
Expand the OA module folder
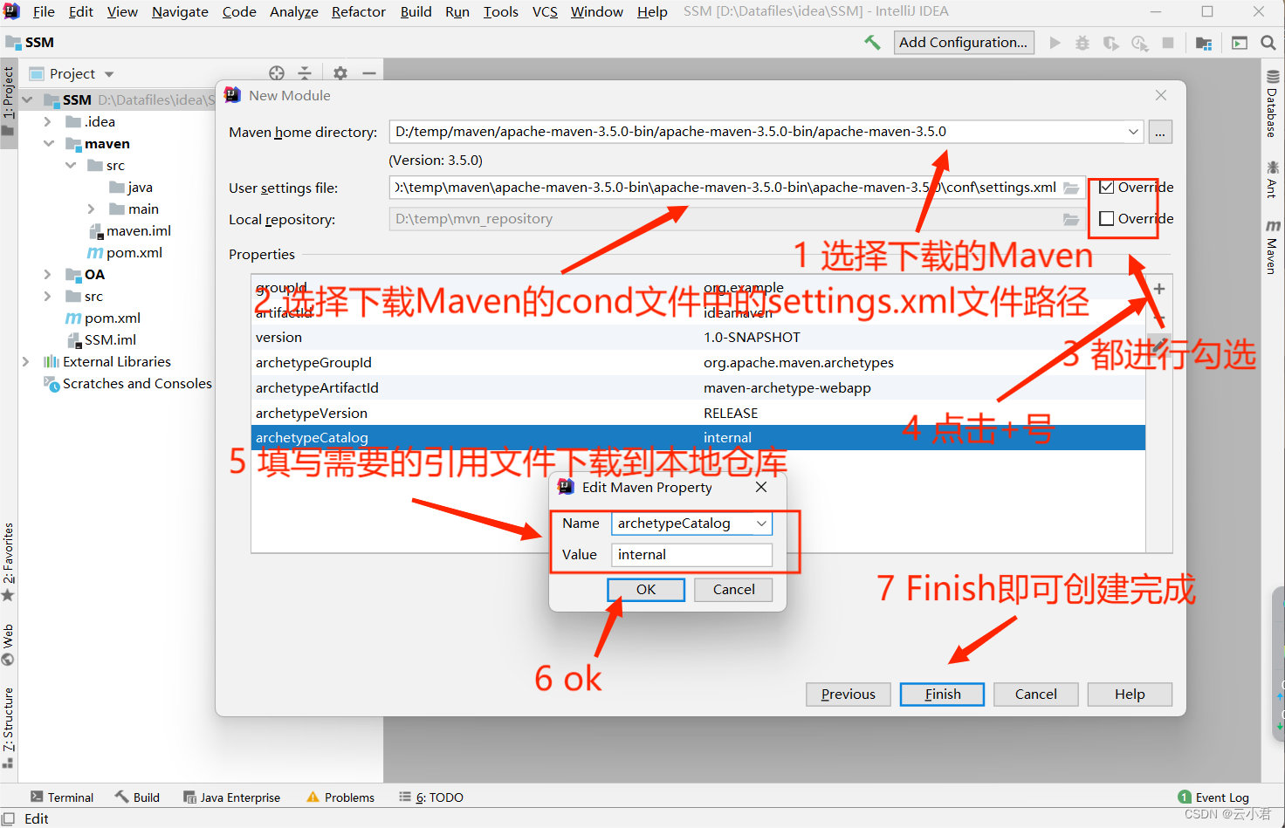48,275
